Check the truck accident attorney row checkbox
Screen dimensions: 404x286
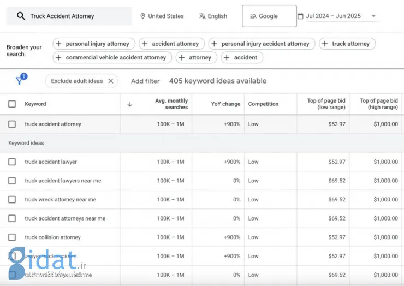[x=12, y=124]
